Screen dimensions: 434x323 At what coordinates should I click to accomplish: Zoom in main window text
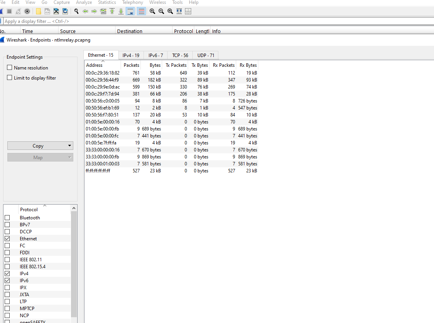[152, 11]
